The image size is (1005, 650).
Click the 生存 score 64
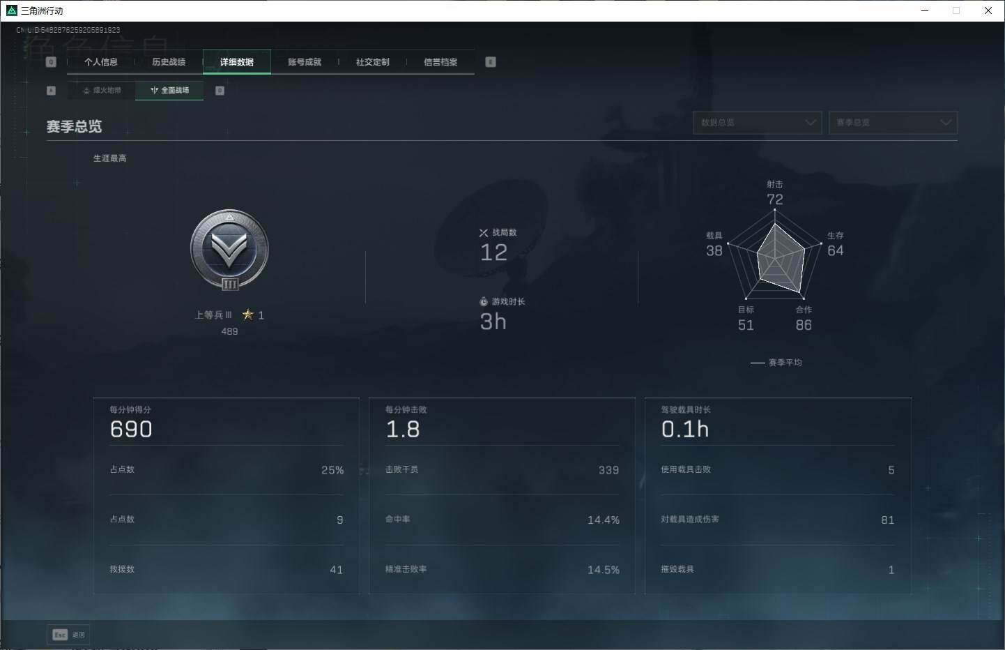tap(835, 250)
